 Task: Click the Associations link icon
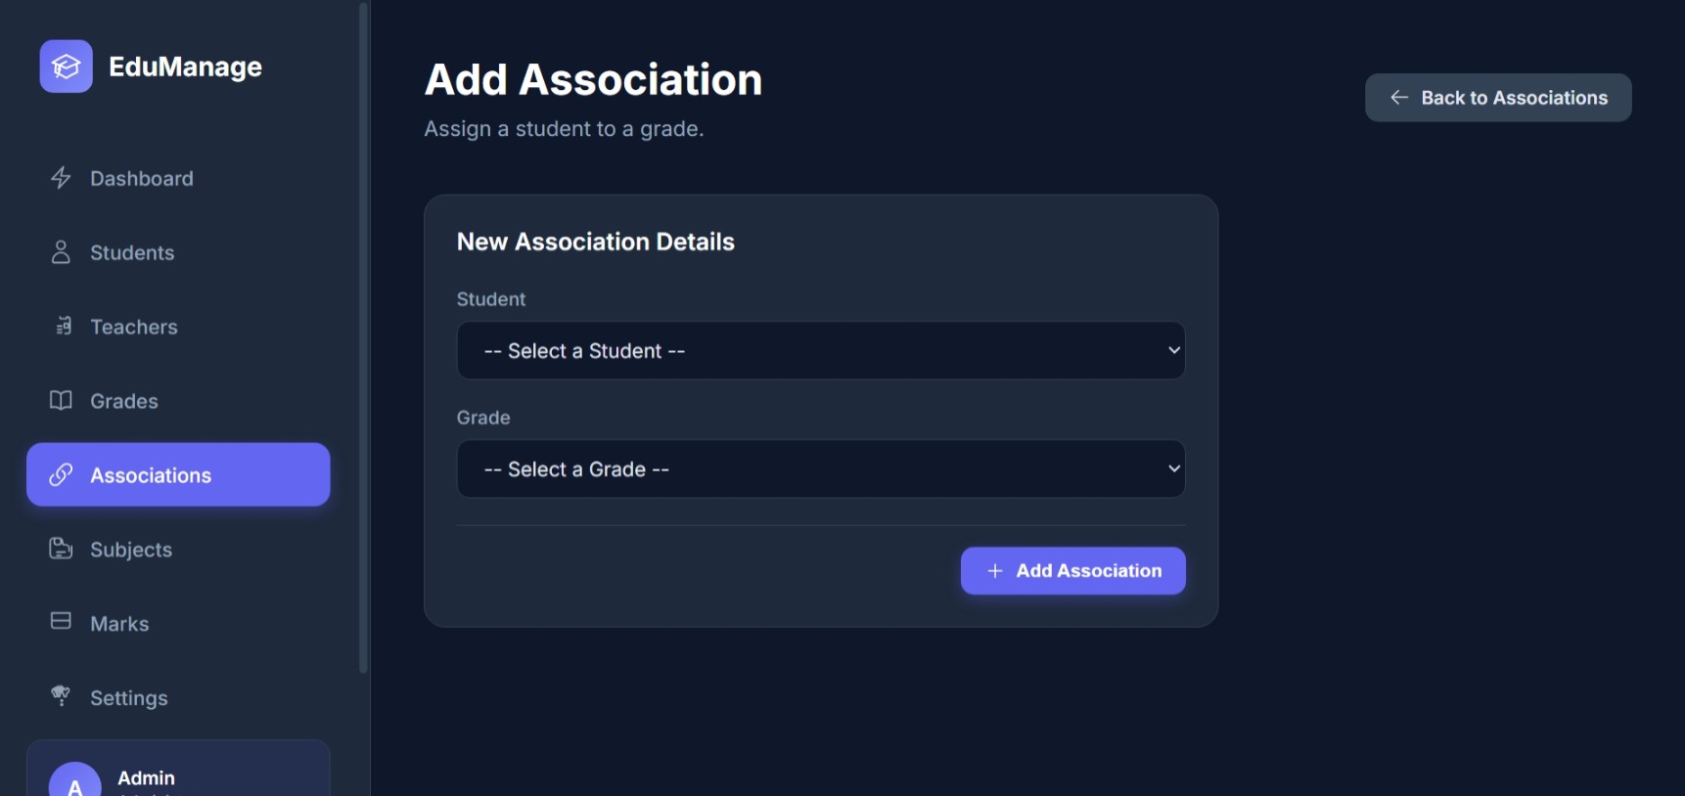point(61,475)
